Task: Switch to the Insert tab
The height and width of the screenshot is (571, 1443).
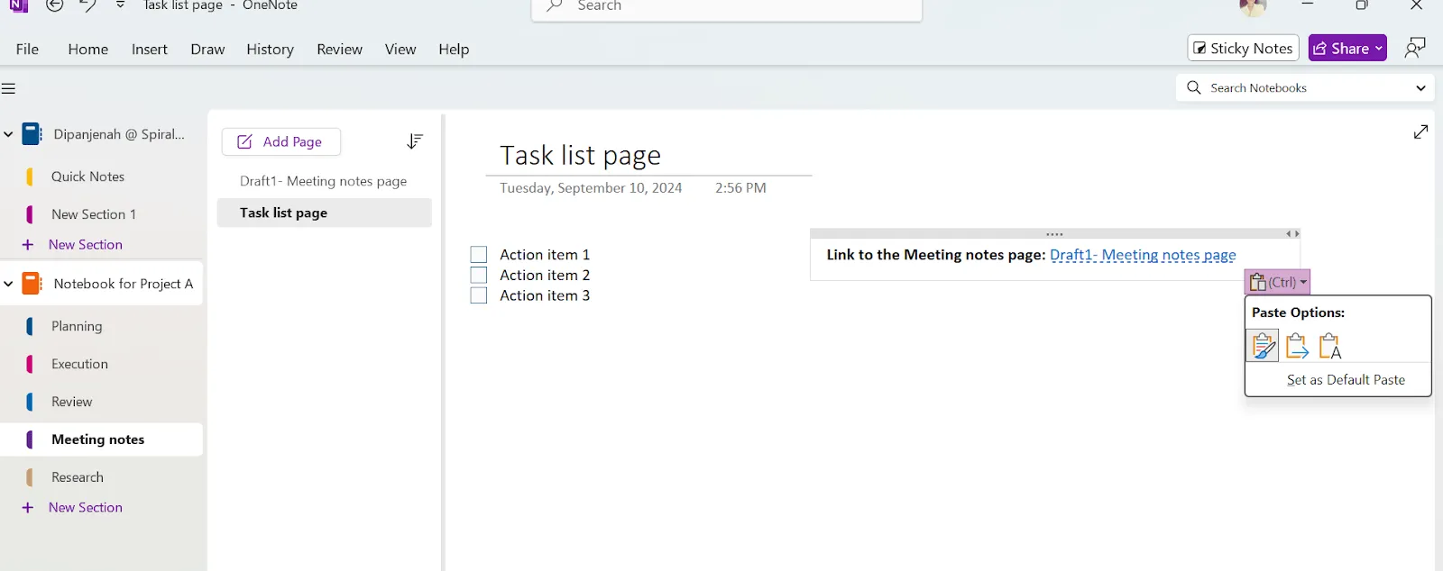Action: pos(149,50)
